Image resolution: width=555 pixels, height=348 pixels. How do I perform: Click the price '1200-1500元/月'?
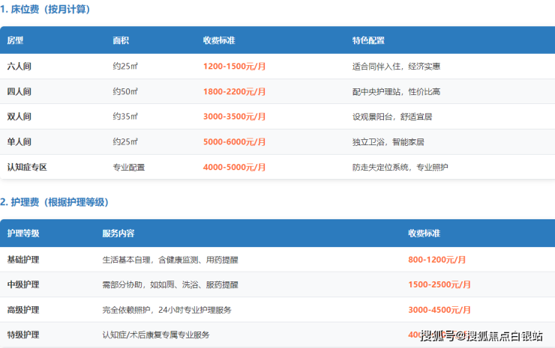click(x=234, y=67)
